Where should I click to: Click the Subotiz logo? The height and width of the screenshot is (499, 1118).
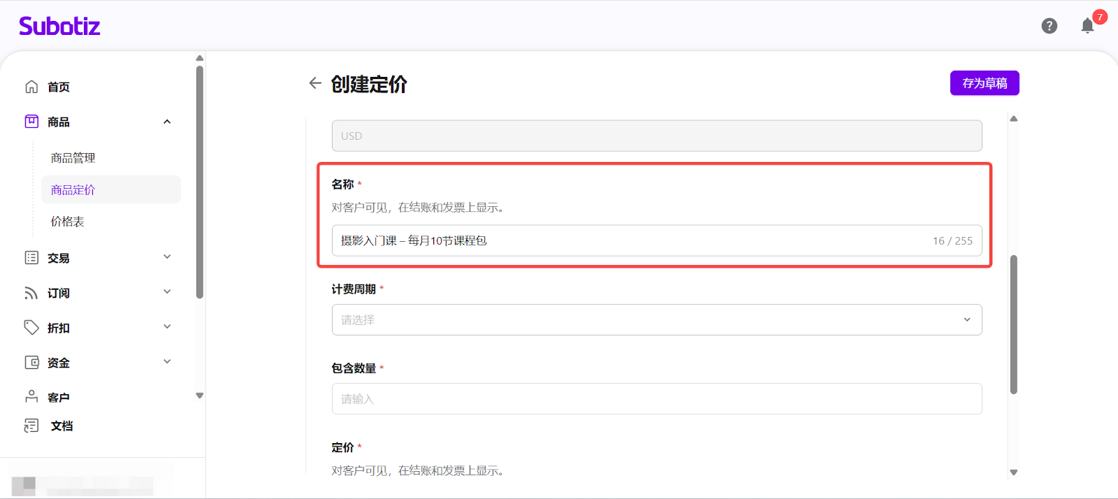[59, 27]
